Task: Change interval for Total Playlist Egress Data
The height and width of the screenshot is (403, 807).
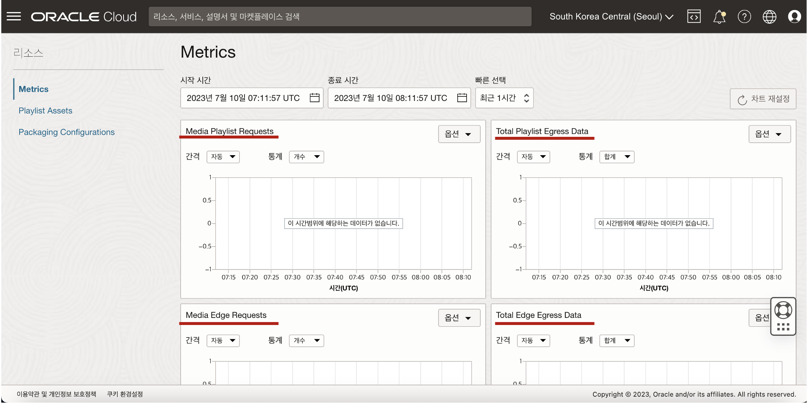Action: 534,157
